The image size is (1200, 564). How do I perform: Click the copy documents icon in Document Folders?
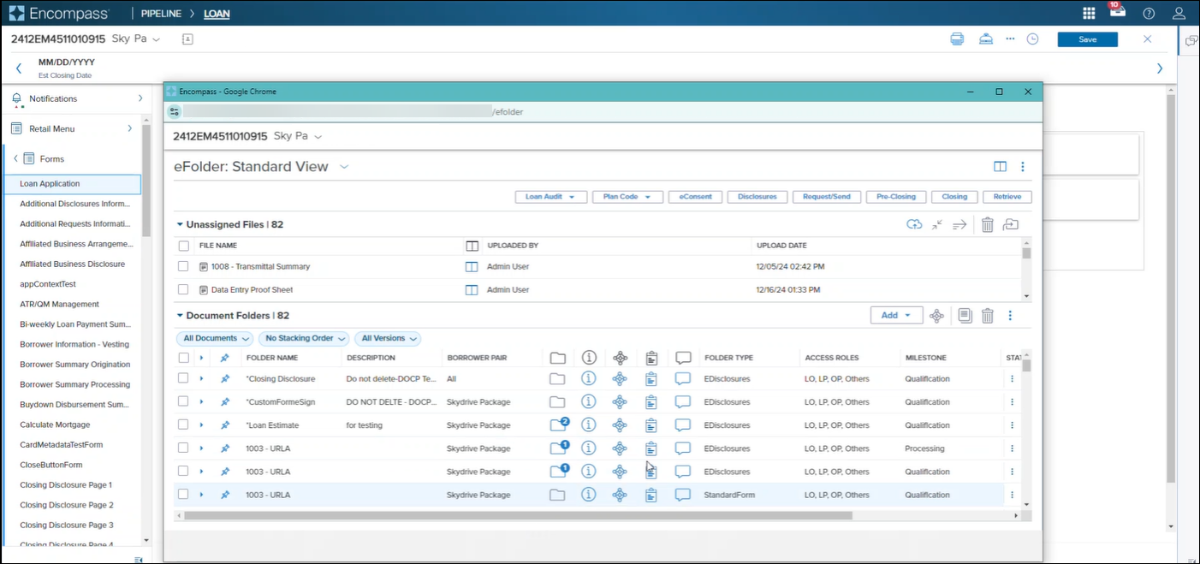(965, 316)
